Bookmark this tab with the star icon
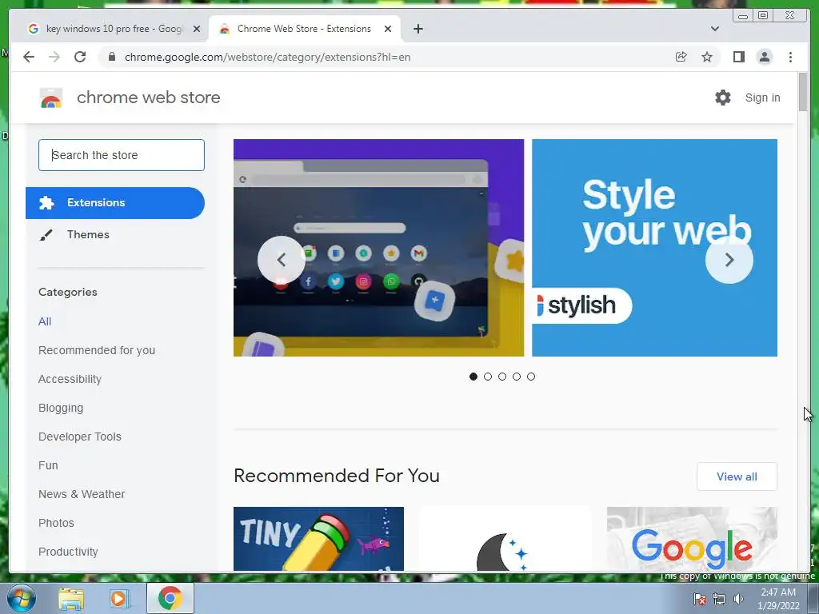 [707, 57]
